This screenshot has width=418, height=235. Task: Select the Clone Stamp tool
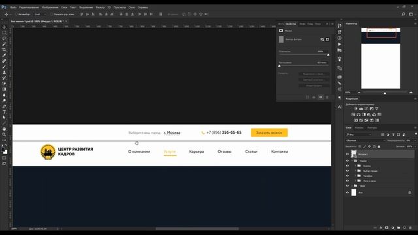click(x=4, y=72)
